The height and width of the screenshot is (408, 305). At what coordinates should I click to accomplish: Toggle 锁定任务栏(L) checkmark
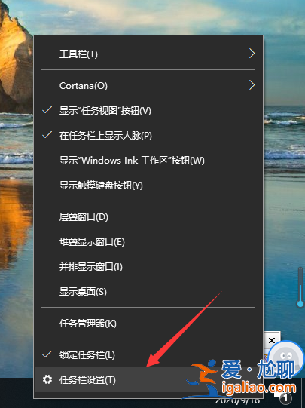[x=148, y=355]
